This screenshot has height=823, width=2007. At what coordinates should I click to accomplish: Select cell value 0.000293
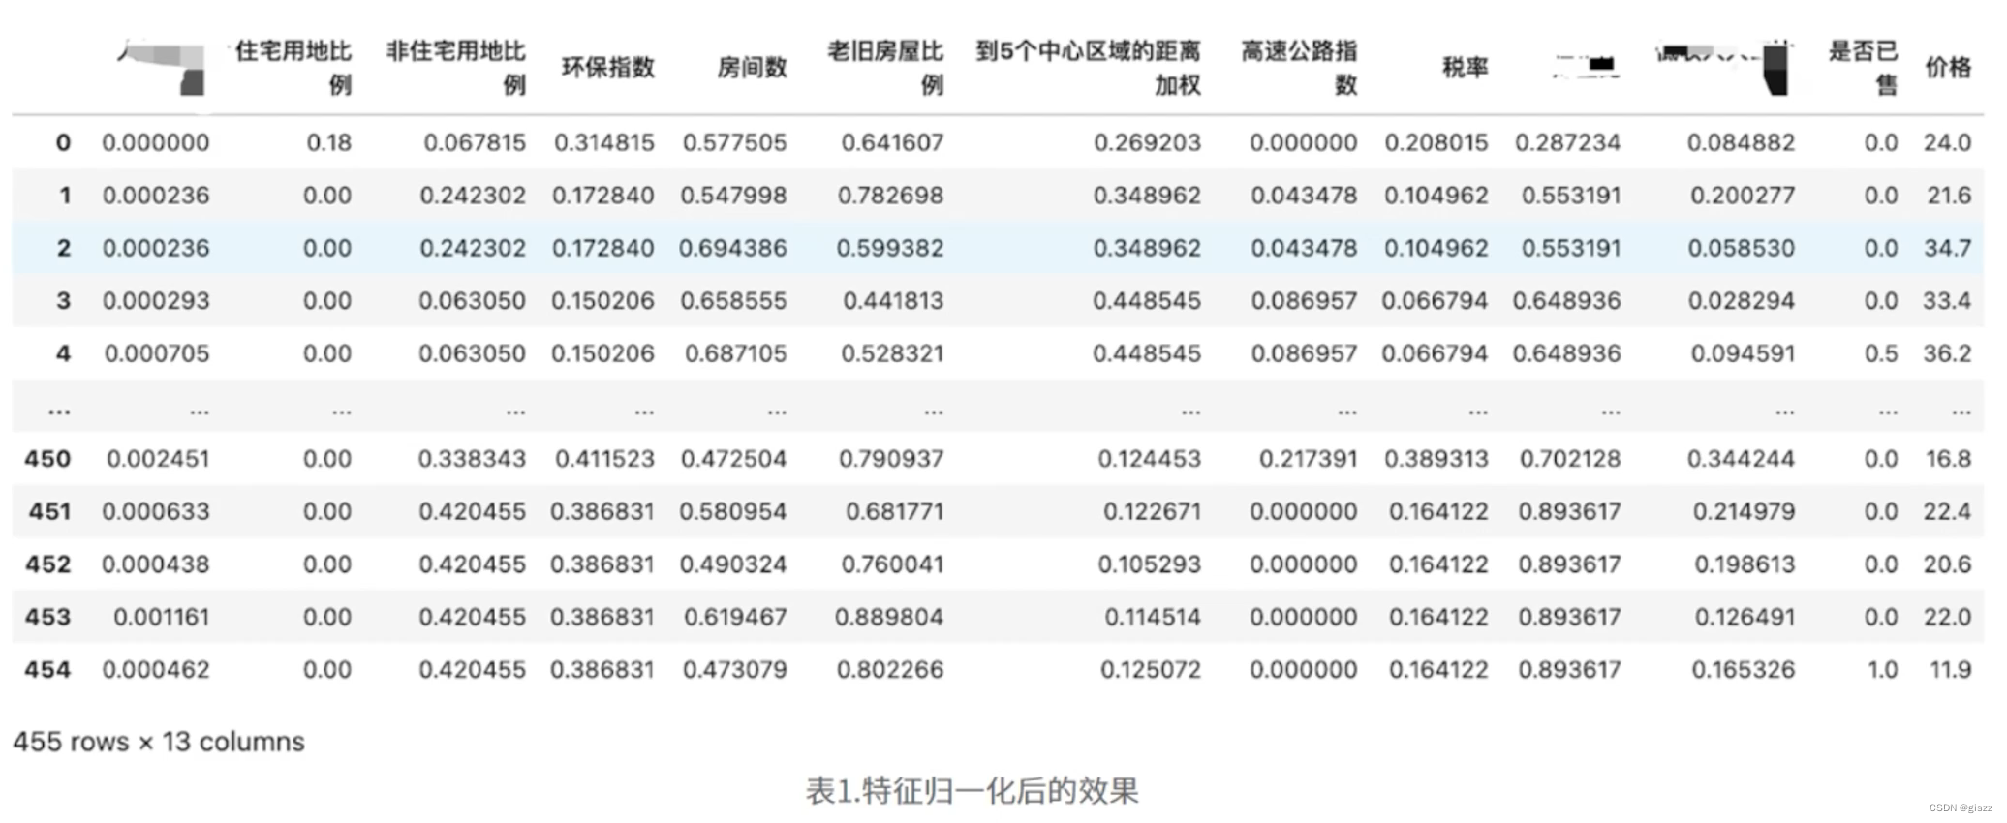pos(156,301)
